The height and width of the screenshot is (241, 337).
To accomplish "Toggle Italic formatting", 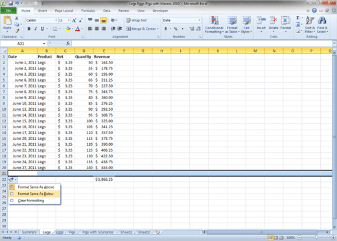I will click(36, 29).
